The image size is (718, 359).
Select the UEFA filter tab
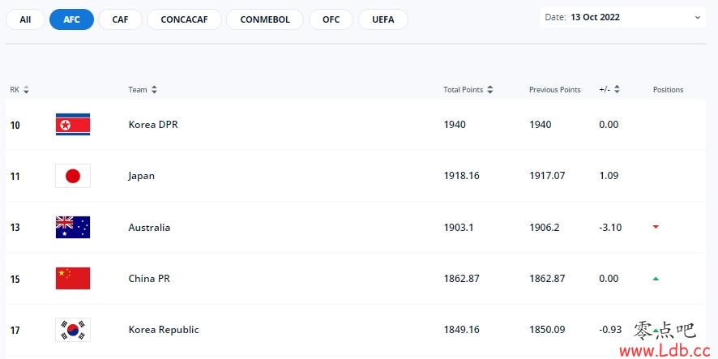point(383,19)
